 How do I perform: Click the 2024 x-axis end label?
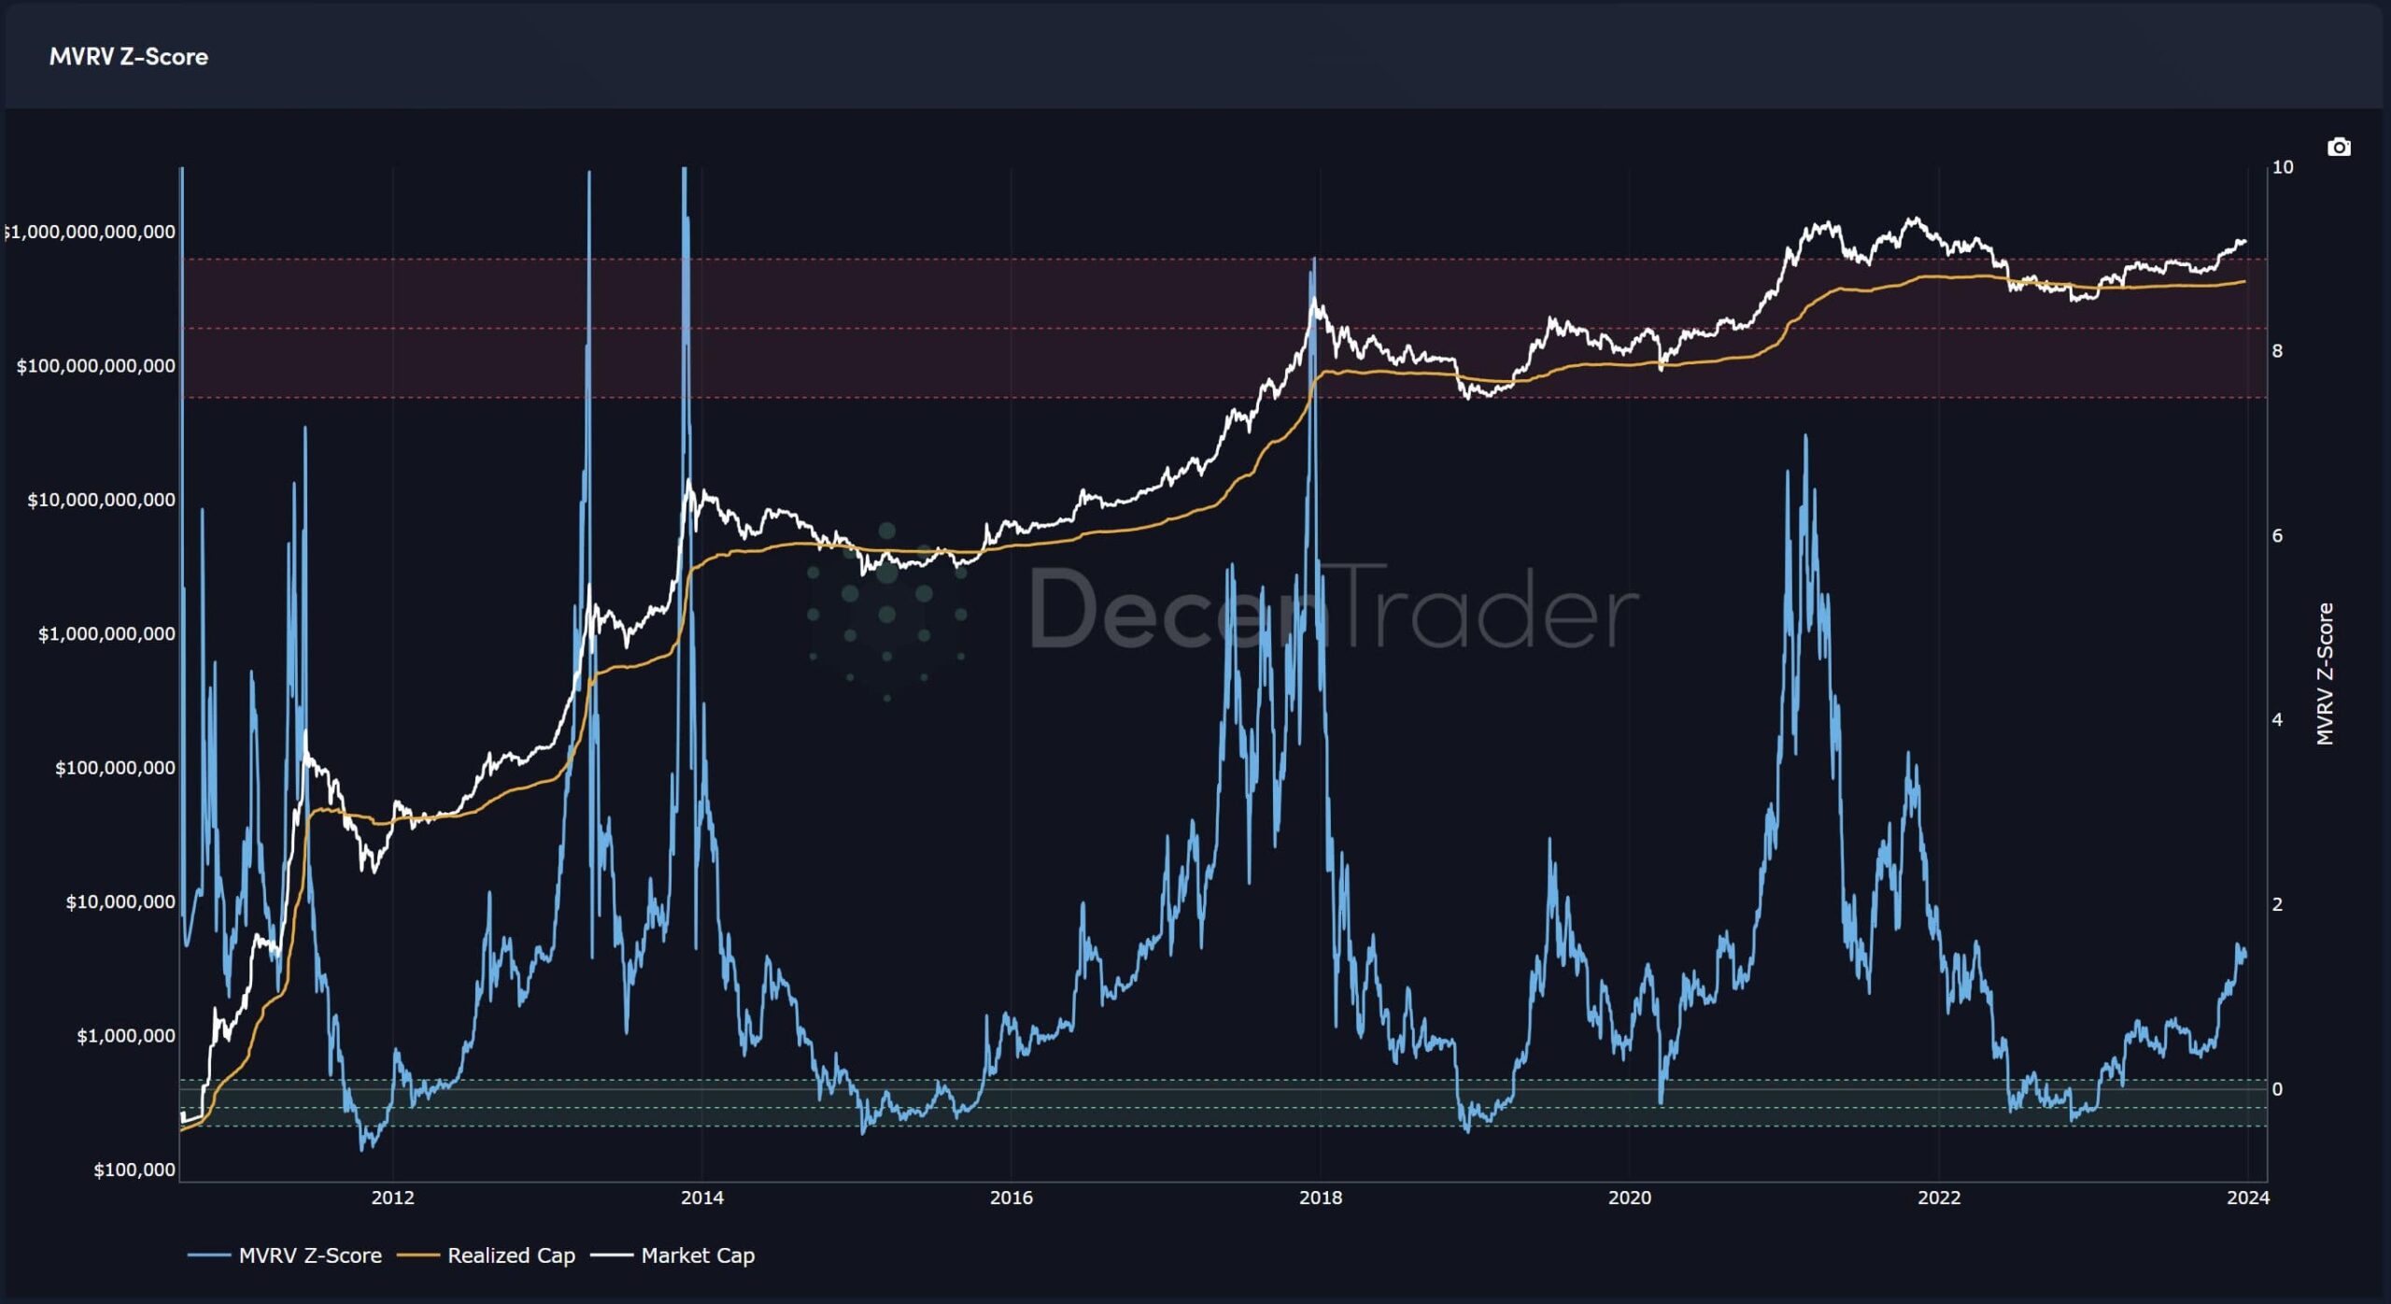click(2247, 1198)
